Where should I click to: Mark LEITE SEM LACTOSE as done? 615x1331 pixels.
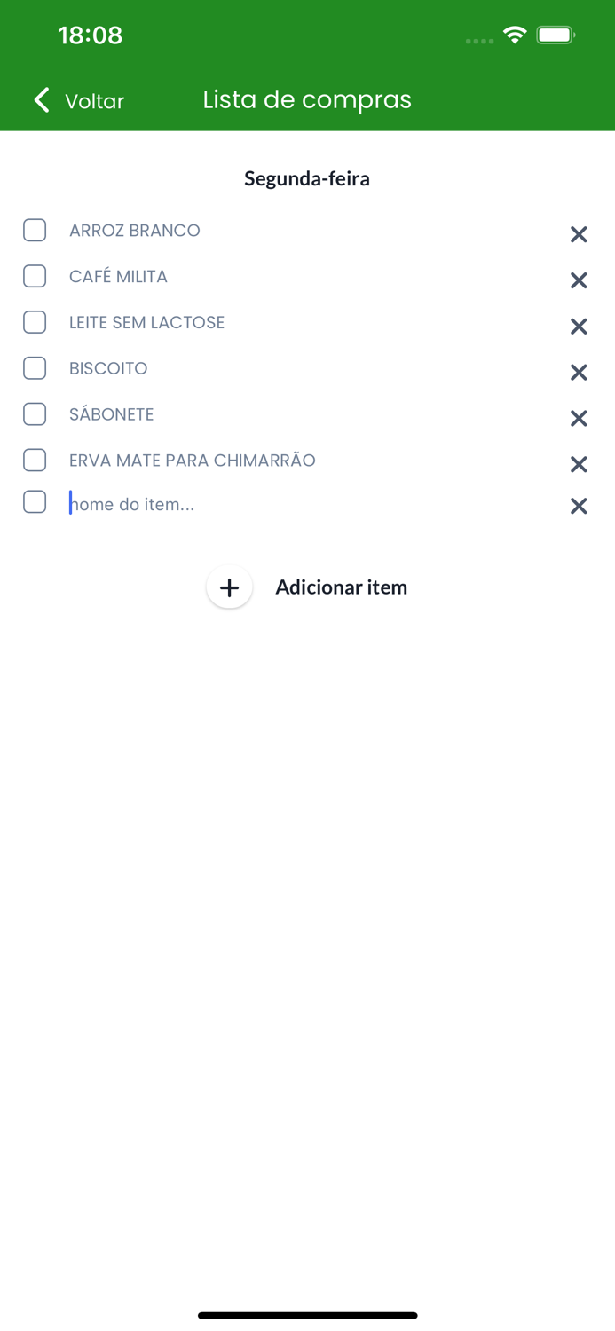[x=35, y=322]
